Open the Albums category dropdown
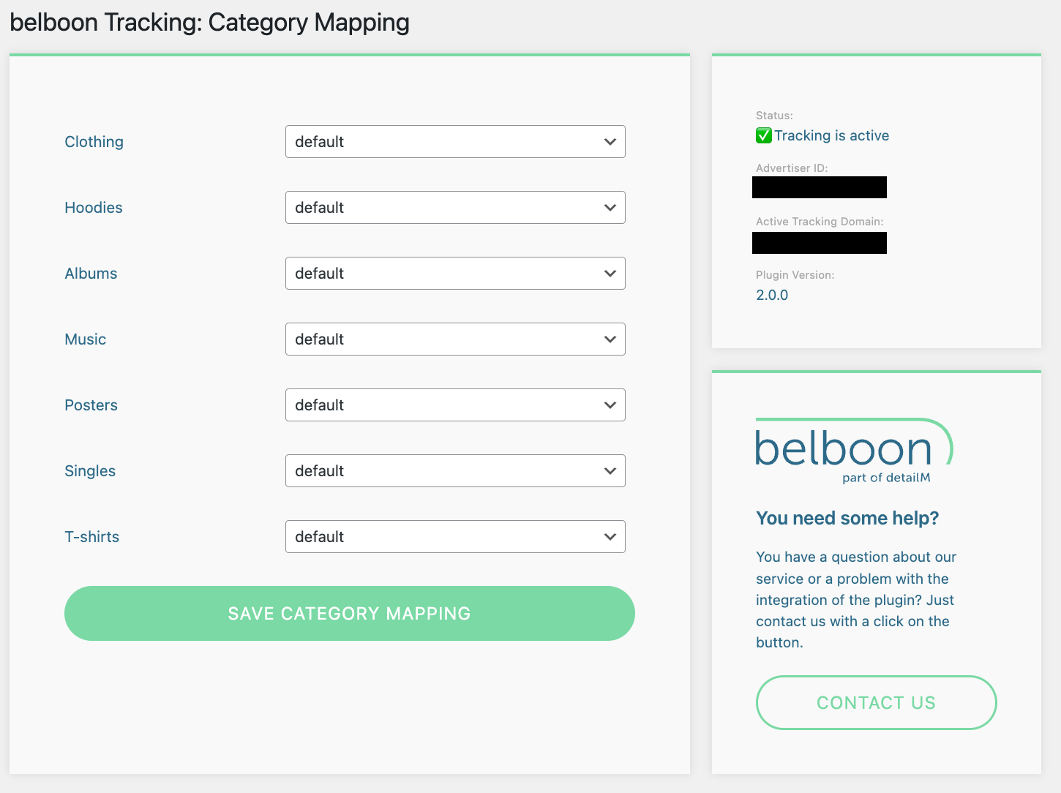Viewport: 1061px width, 793px height. [455, 274]
